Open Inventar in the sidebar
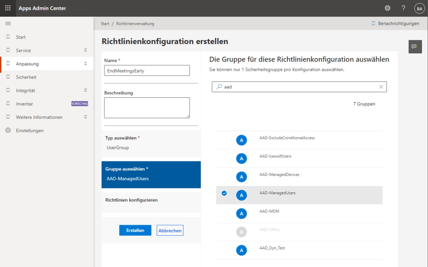This screenshot has height=267, width=428. pyautogui.click(x=24, y=104)
